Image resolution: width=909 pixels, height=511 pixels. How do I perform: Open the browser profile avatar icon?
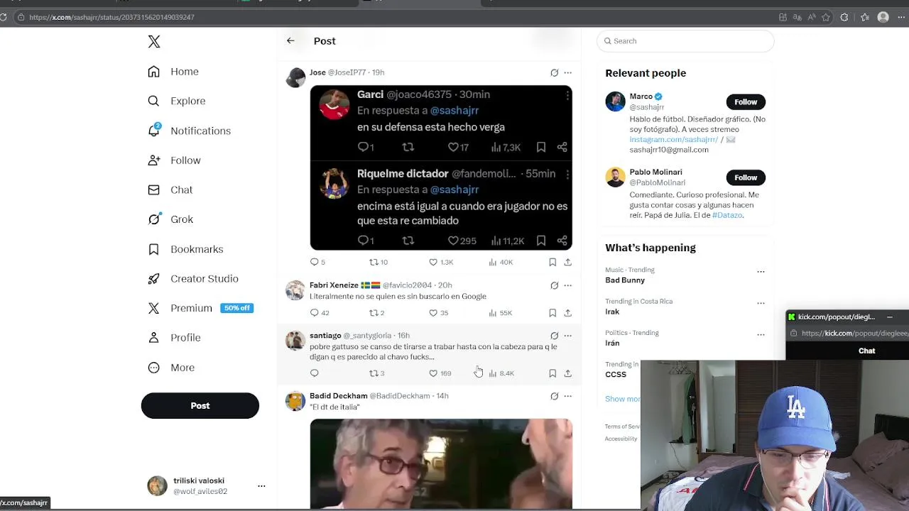883,17
